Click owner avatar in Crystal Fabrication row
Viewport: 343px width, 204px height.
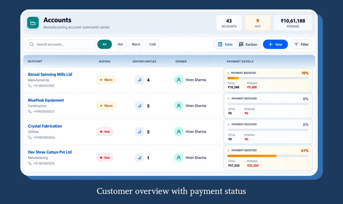tap(179, 132)
